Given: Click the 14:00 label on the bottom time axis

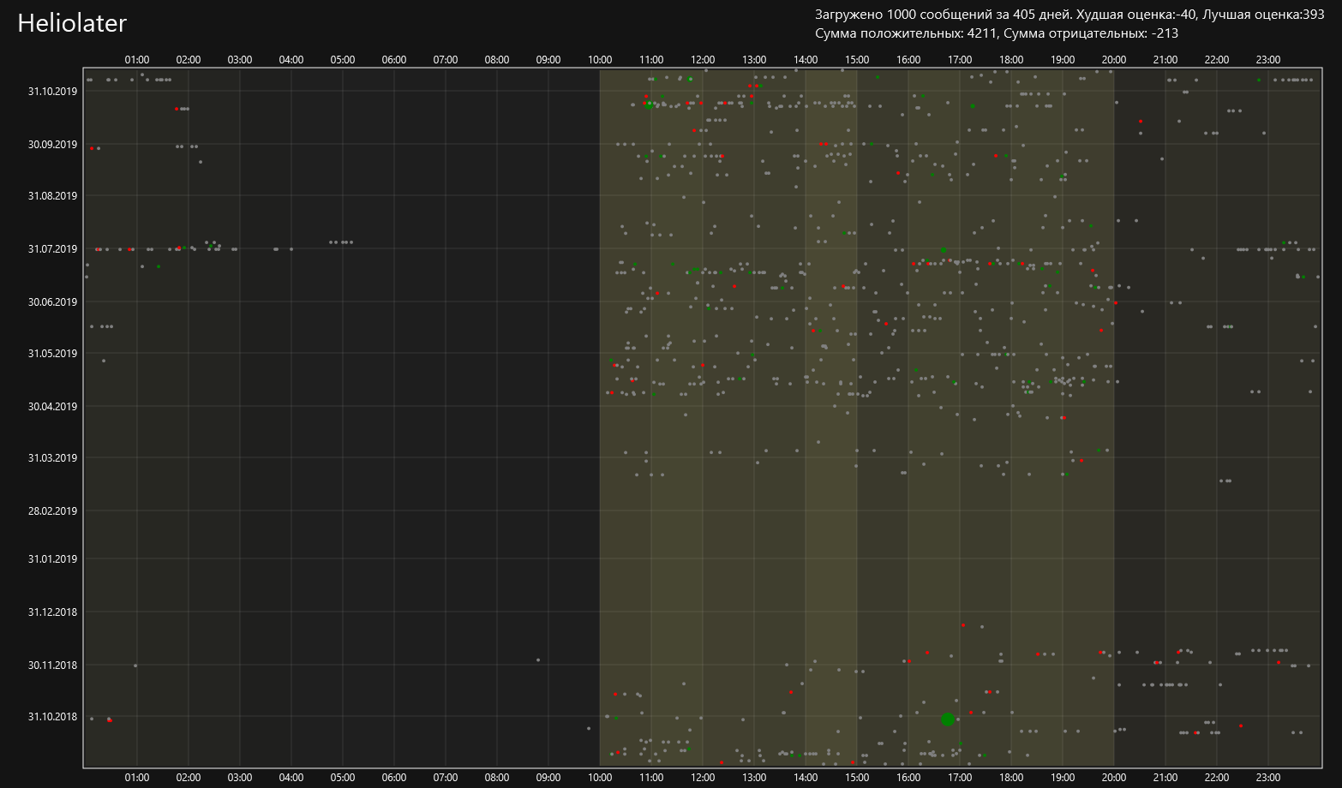Looking at the screenshot, I should pyautogui.click(x=806, y=778).
